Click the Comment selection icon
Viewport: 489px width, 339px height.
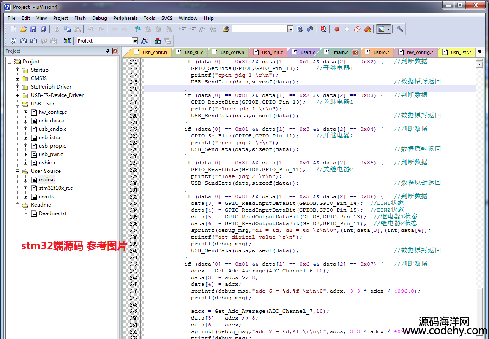click(203, 29)
